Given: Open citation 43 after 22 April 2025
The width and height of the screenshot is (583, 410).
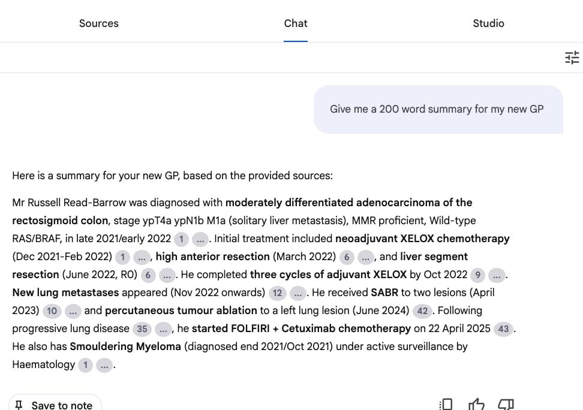Looking at the screenshot, I should (503, 328).
